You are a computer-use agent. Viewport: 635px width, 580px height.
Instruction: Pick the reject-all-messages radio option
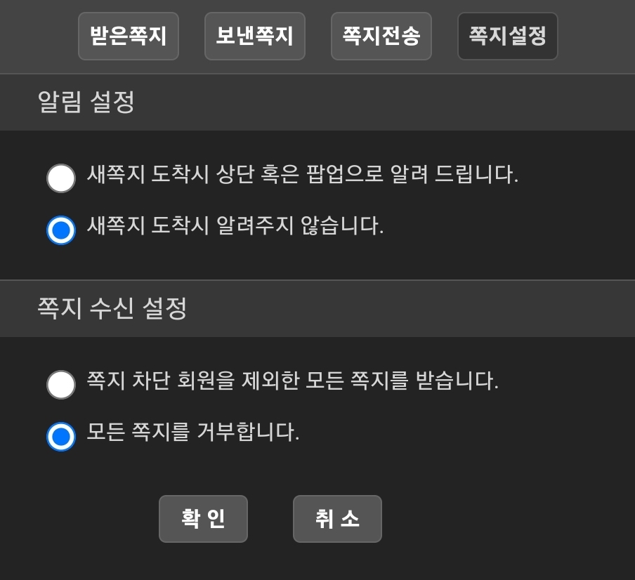61,437
